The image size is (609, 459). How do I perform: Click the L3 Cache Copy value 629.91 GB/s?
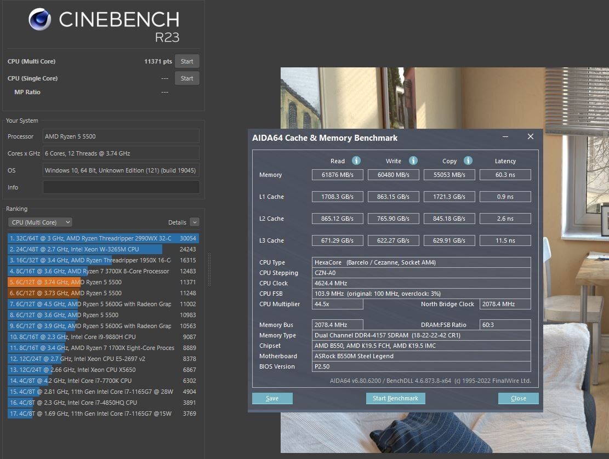click(449, 240)
